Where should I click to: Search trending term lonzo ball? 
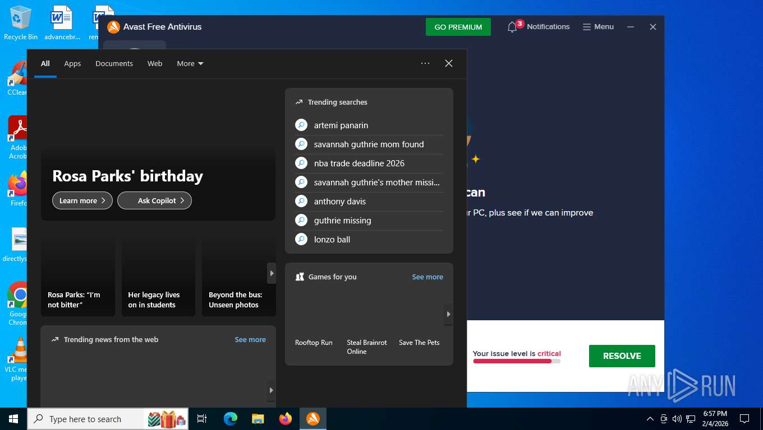(x=369, y=240)
